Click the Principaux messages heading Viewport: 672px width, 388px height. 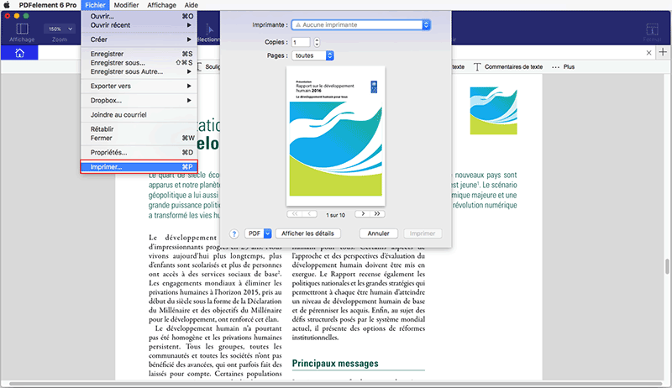(x=335, y=364)
